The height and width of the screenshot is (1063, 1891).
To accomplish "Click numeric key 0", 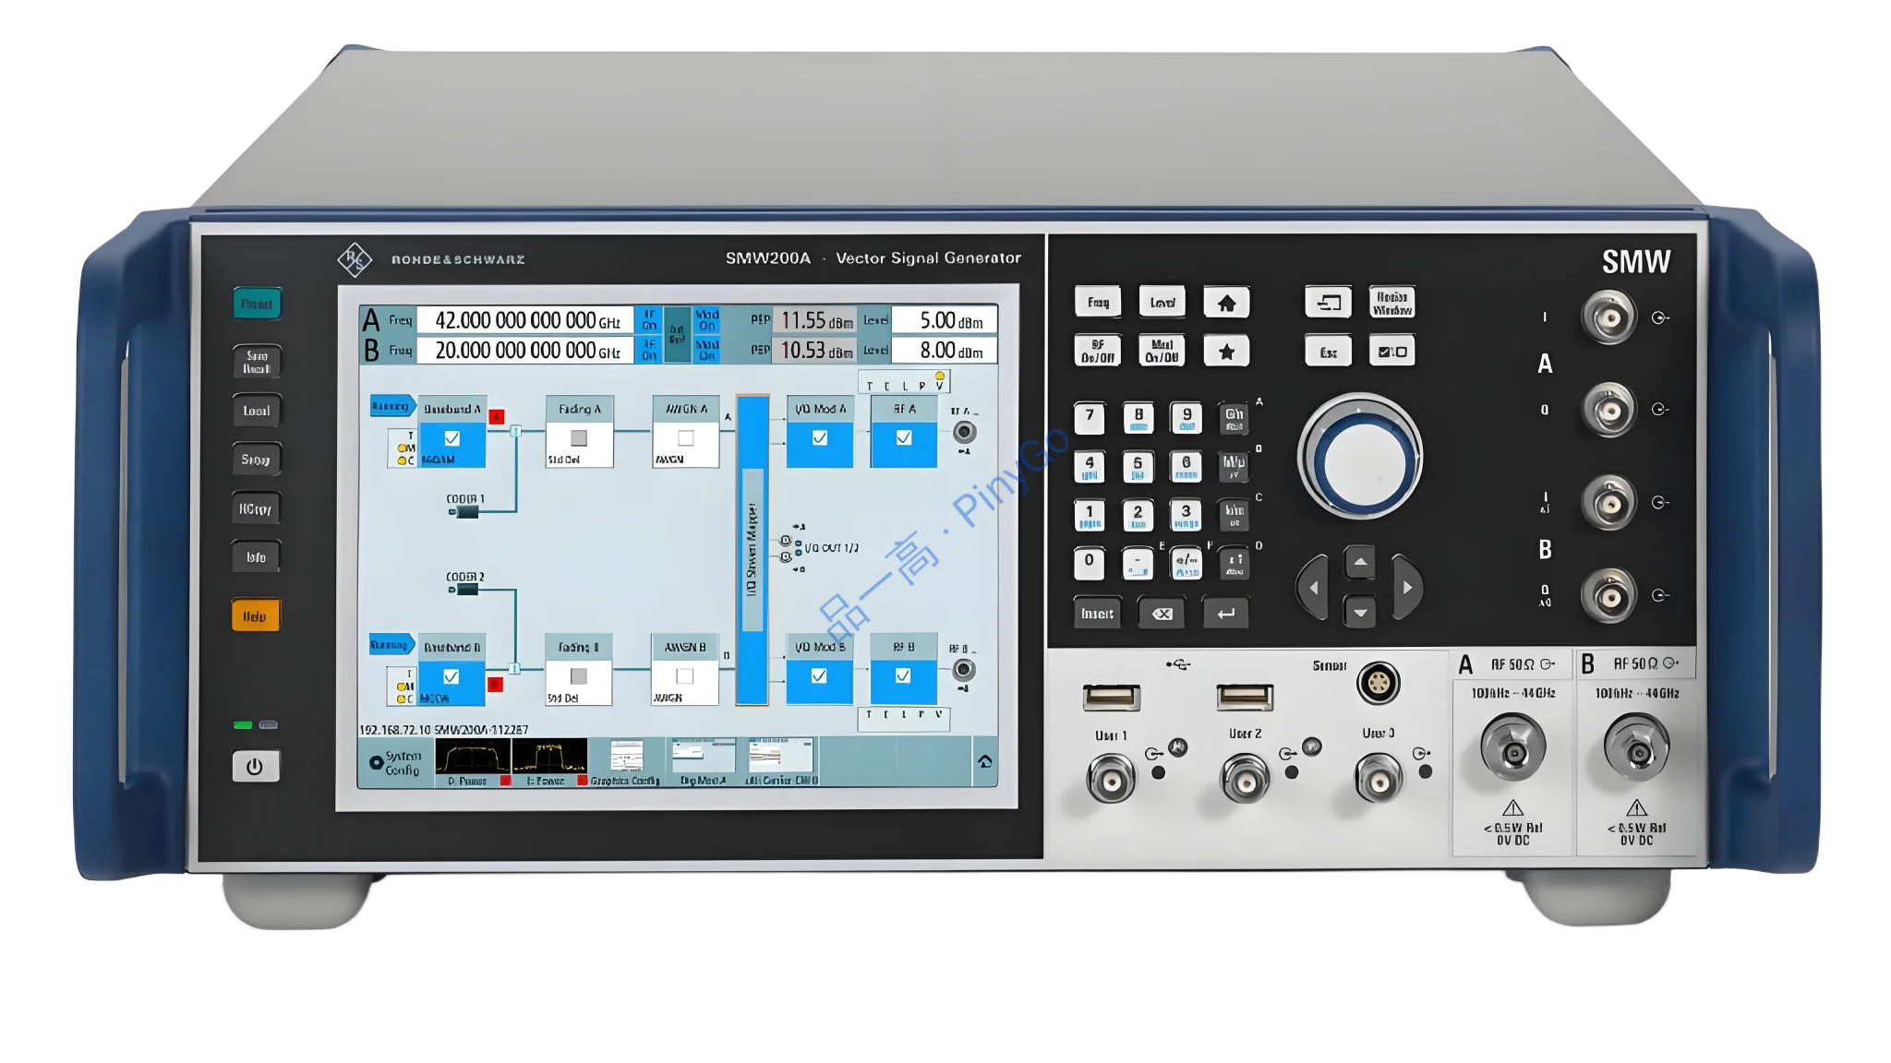I will 1090,563.
